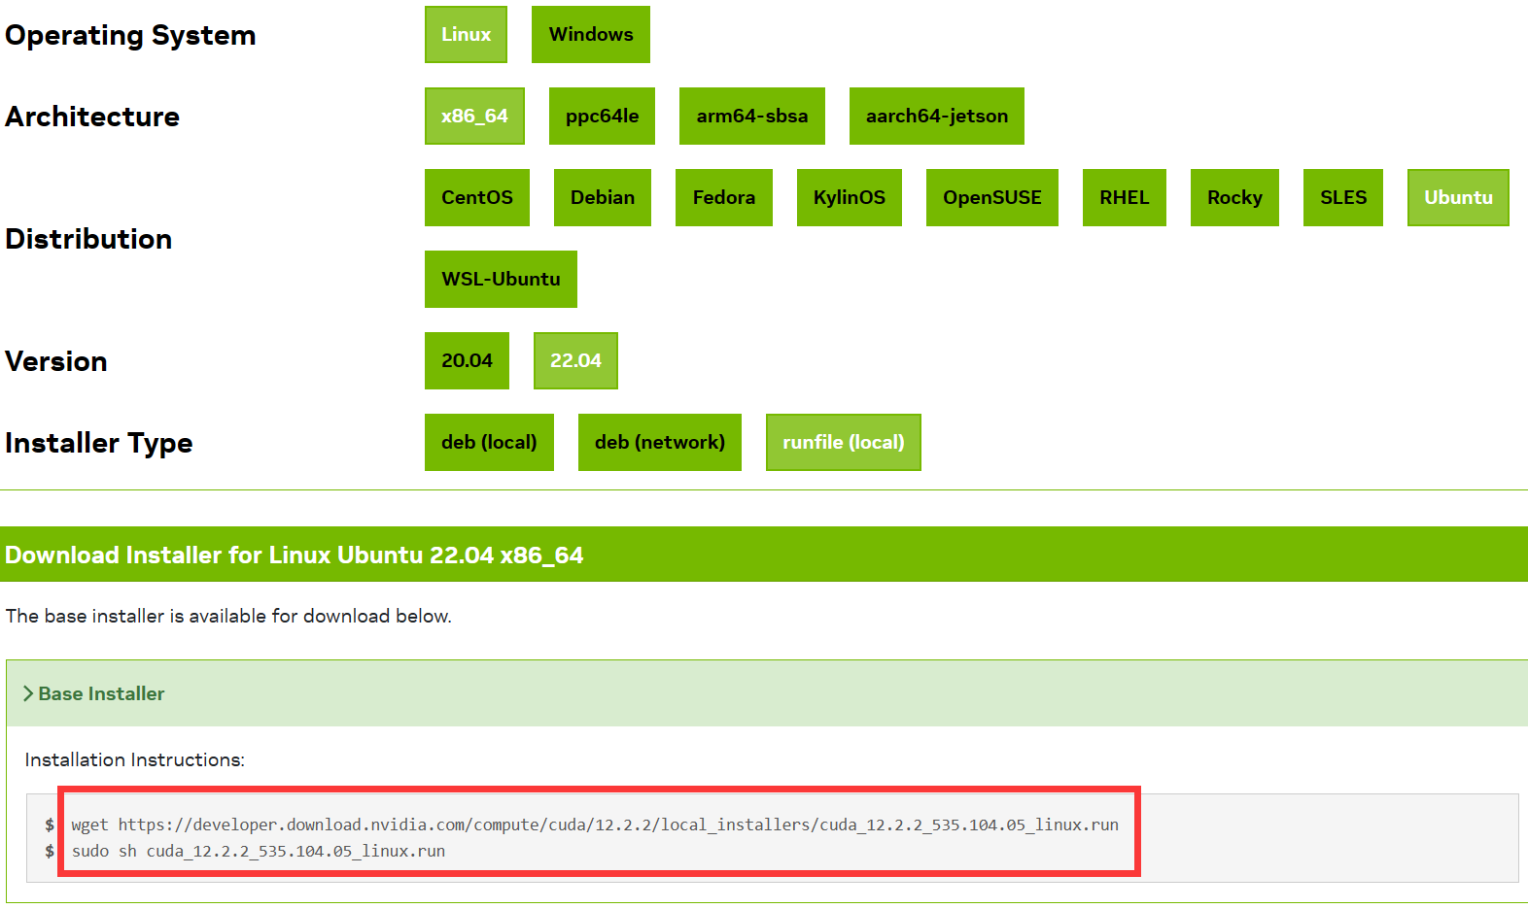Choose the CentOS distribution

(477, 197)
